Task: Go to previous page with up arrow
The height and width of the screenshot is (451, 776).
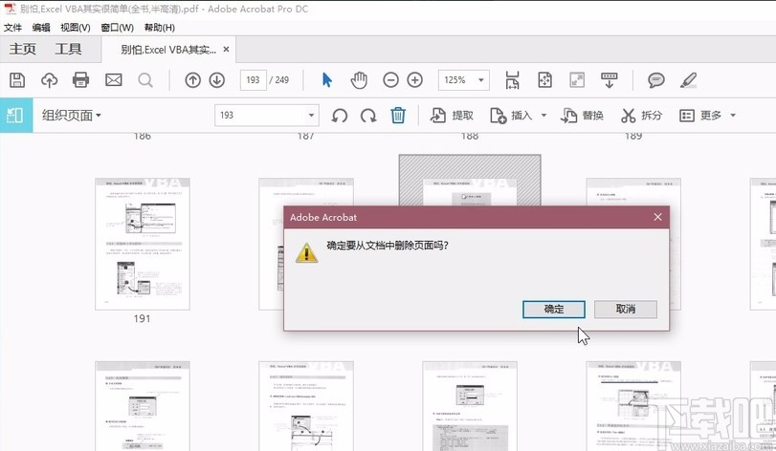Action: pos(193,80)
